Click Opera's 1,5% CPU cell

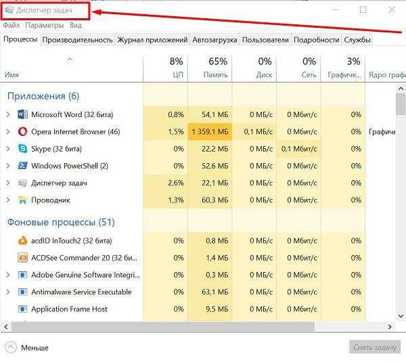(x=166, y=131)
